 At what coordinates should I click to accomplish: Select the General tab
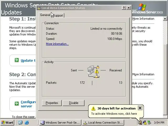[45, 15]
